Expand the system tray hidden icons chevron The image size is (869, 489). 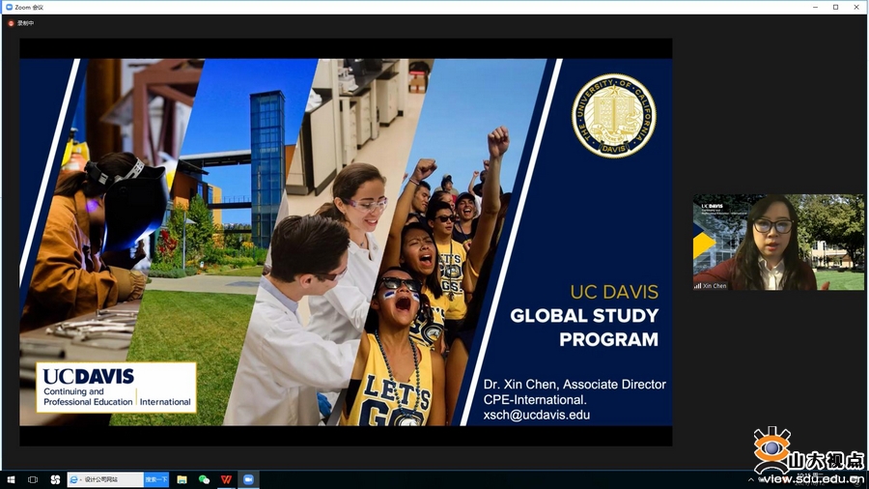[751, 479]
